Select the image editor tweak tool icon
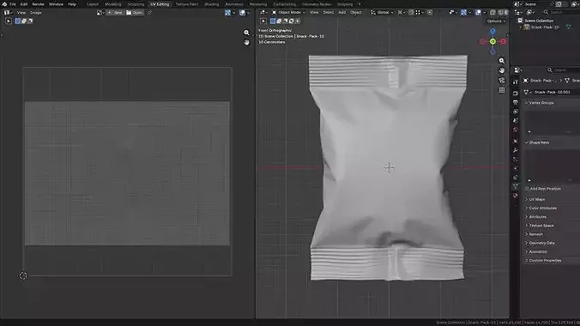This screenshot has height=326, width=580. point(8,21)
